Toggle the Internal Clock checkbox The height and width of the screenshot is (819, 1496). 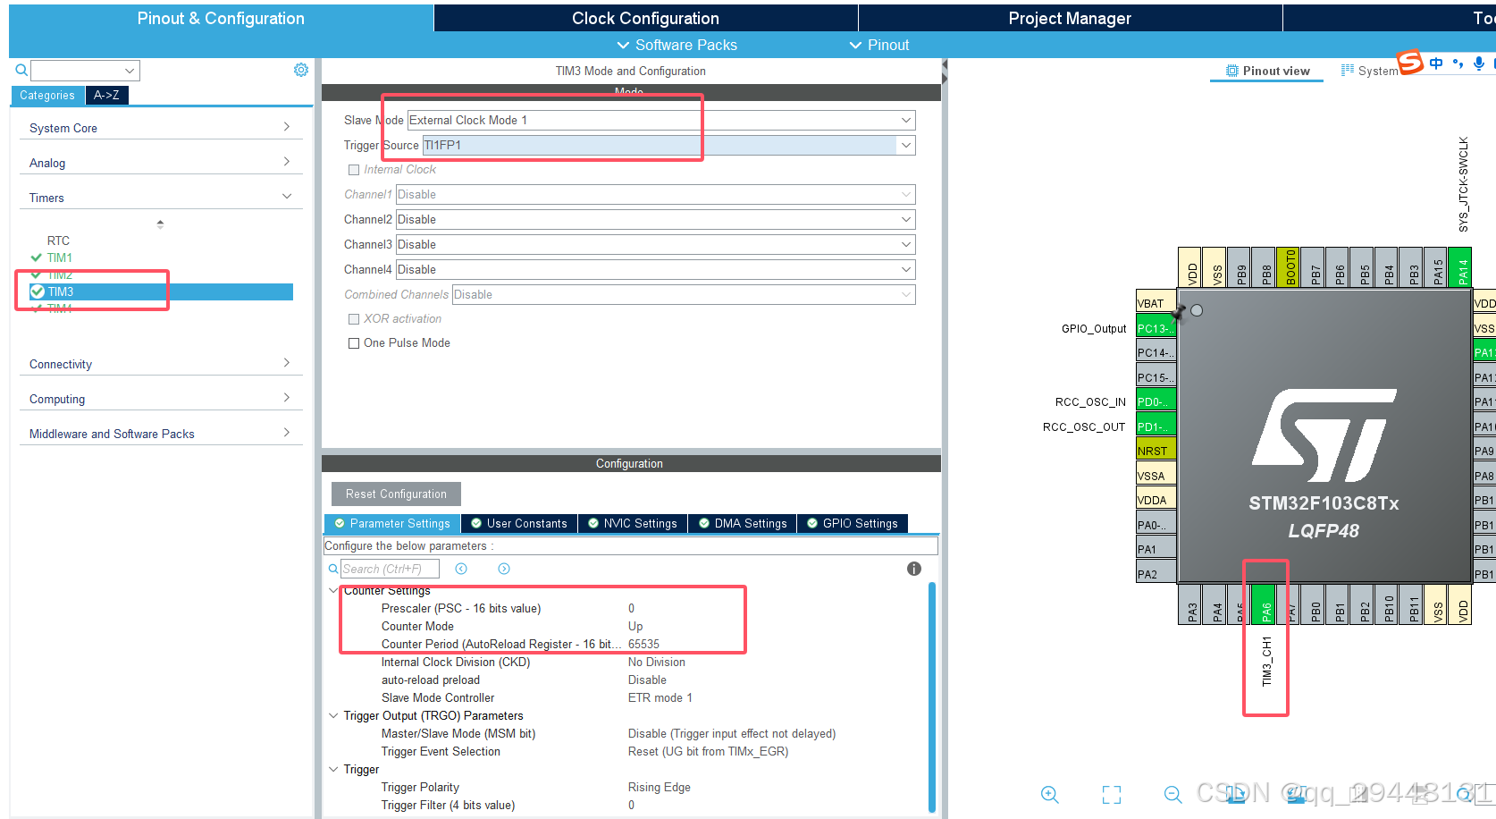(x=354, y=170)
